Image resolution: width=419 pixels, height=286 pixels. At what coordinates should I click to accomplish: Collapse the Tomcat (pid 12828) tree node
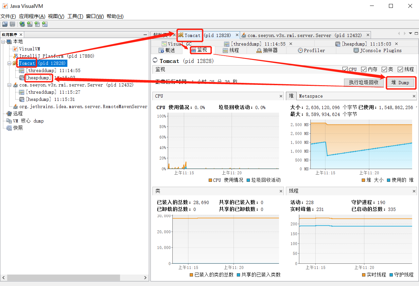[9, 63]
